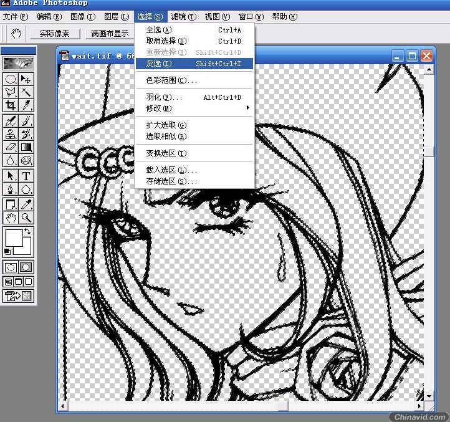Switch to Quick Mask mode
This screenshot has height=422, width=450.
click(x=26, y=267)
